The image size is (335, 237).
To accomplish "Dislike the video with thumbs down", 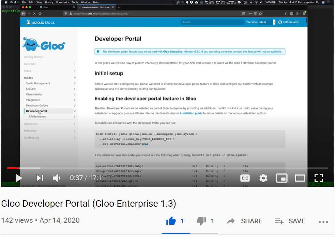I will click(201, 221).
